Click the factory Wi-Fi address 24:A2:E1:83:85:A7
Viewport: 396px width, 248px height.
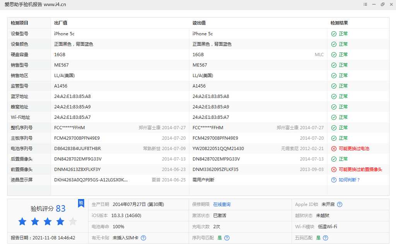point(72,117)
